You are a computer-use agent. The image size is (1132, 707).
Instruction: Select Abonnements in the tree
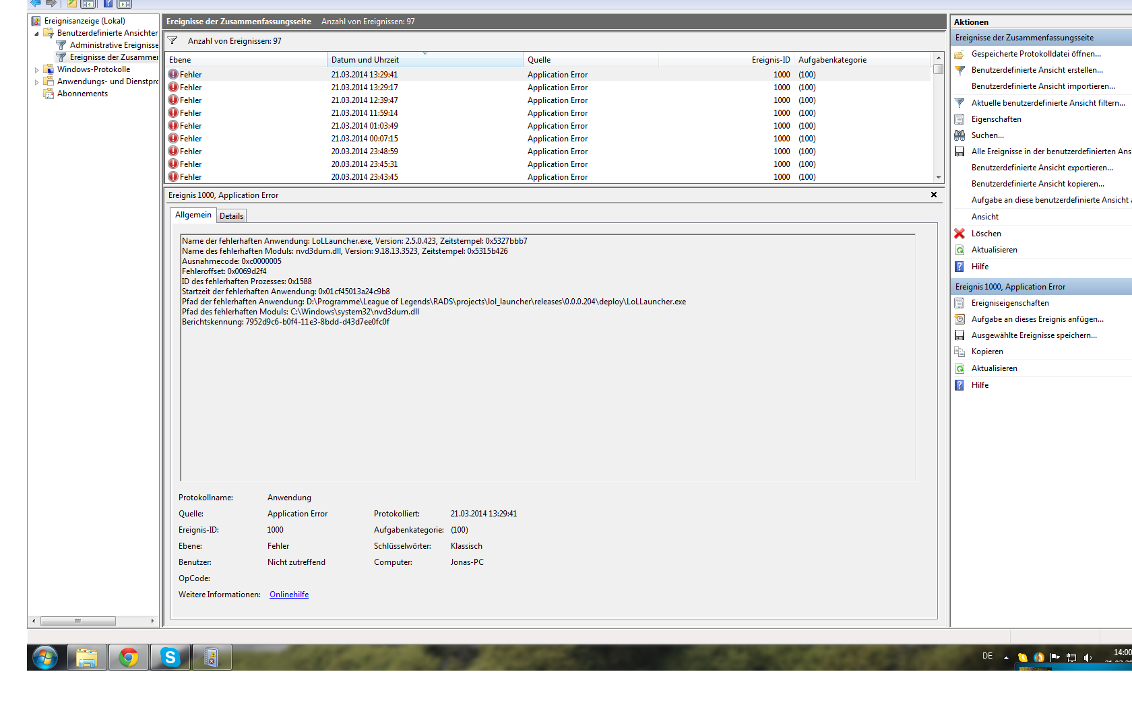[x=82, y=94]
